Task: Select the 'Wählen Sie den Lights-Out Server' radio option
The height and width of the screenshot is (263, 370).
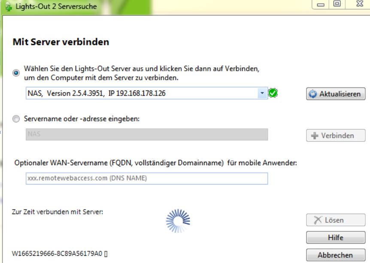Action: point(16,73)
